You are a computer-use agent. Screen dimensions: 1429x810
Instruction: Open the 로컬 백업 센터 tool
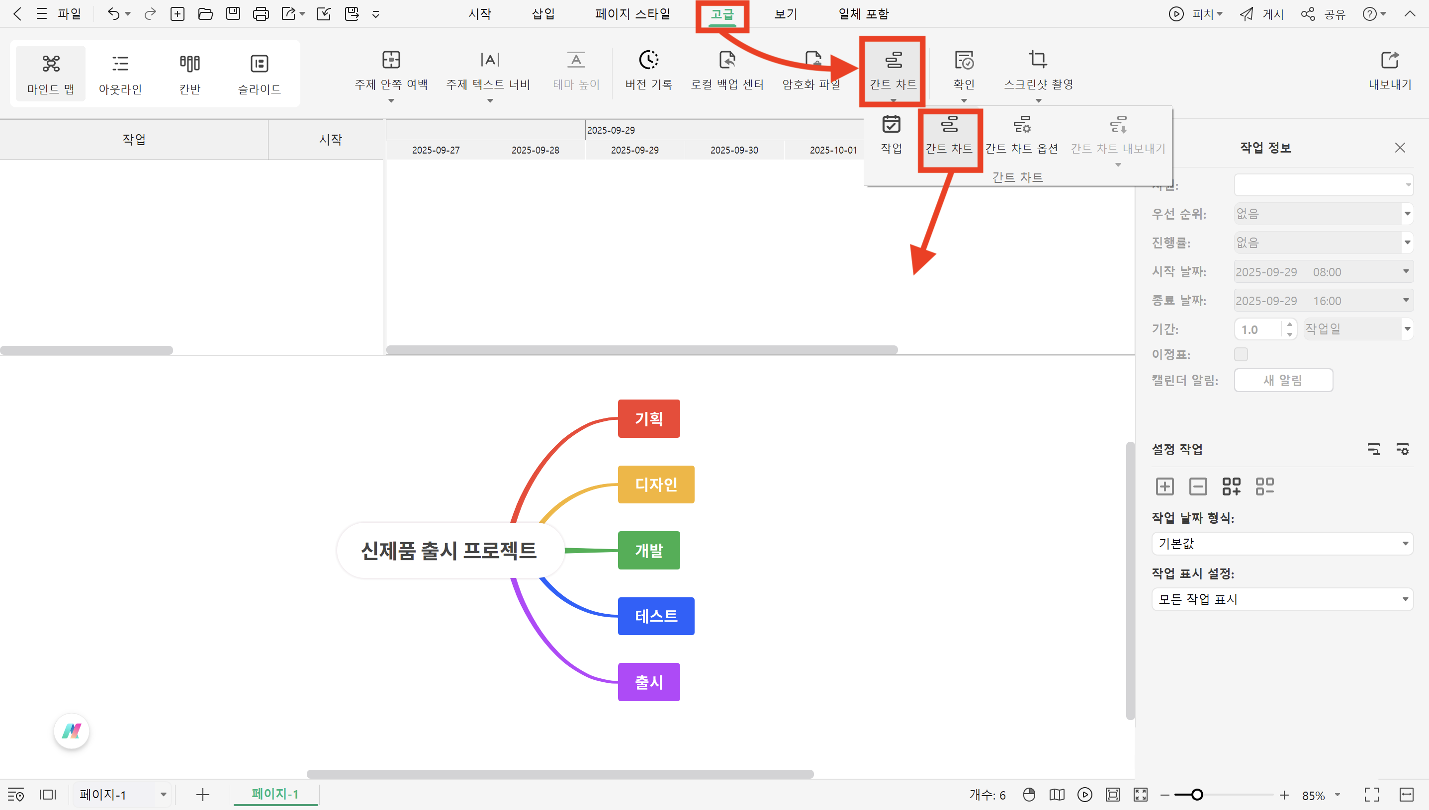click(726, 71)
